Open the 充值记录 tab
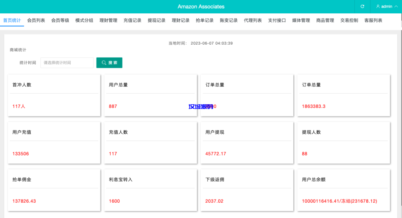This screenshot has width=402, height=218. 133,20
